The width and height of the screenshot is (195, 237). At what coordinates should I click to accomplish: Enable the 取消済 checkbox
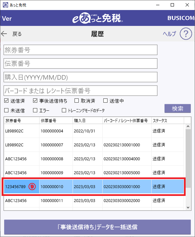(77, 101)
